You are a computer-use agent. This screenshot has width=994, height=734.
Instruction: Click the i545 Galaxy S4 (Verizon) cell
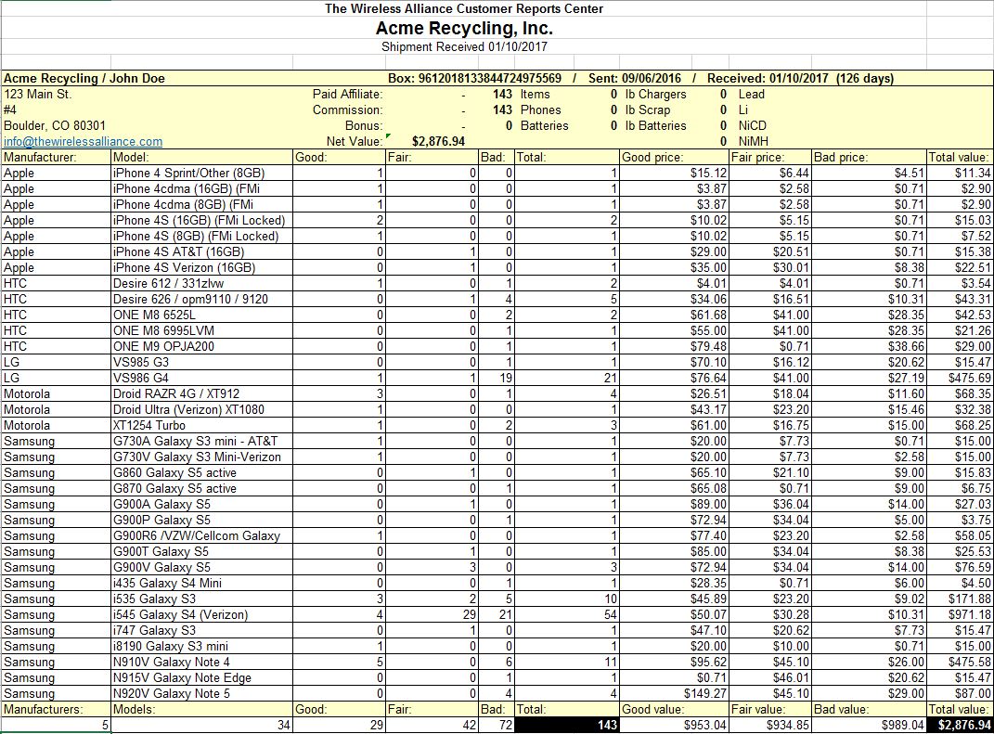click(x=201, y=615)
